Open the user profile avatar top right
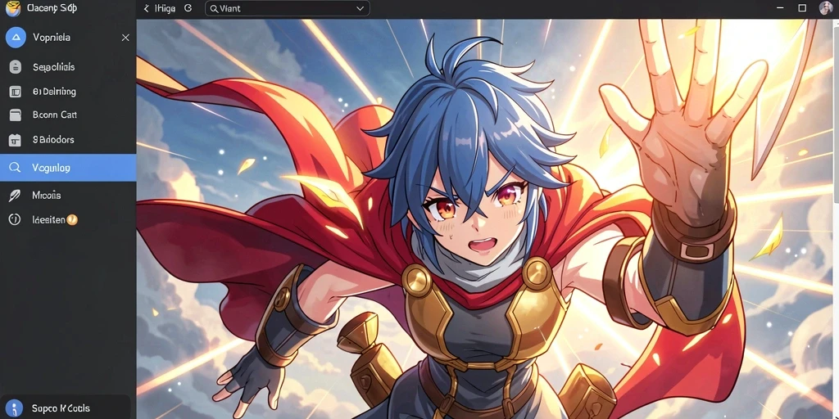The width and height of the screenshot is (839, 419). click(x=826, y=8)
